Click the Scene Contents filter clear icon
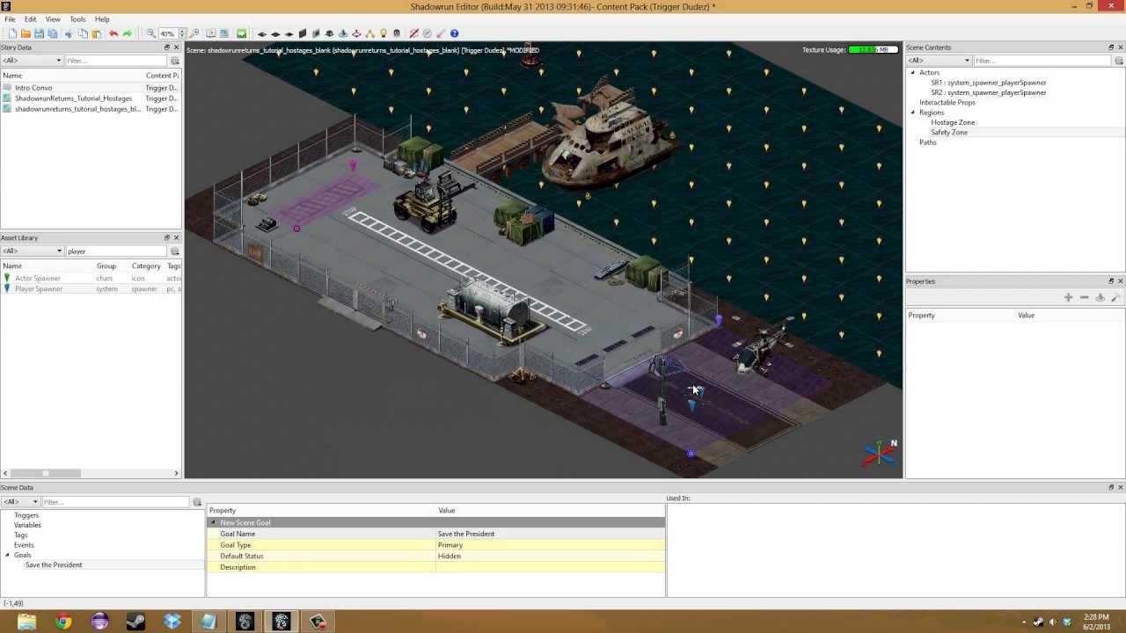Screen dimensions: 1126x633 (x=1119, y=61)
